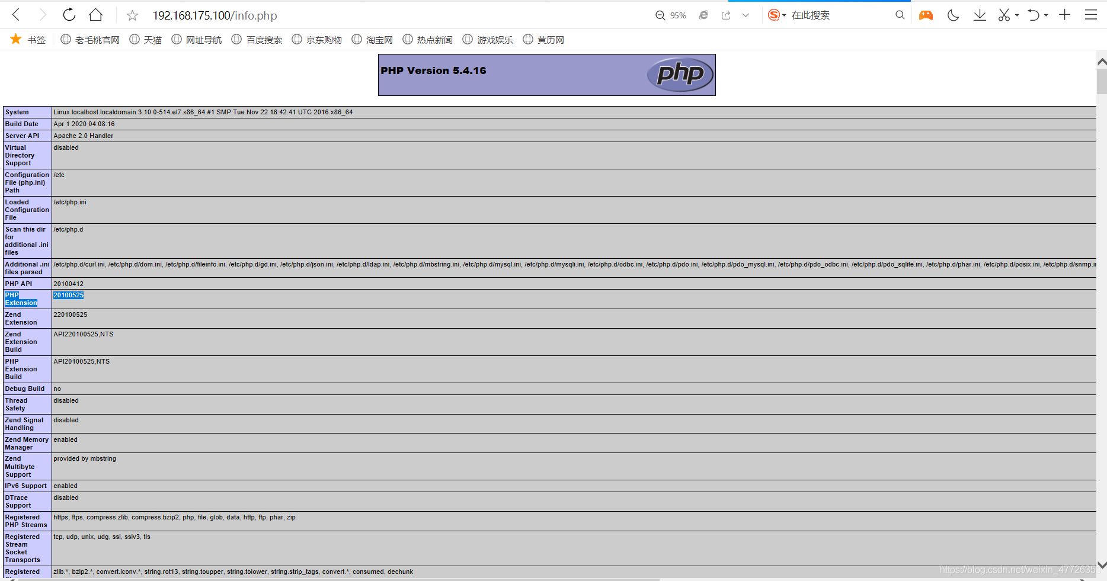This screenshot has width=1107, height=581.
Task: Click the PHP API value 20100412
Action: tap(69, 284)
